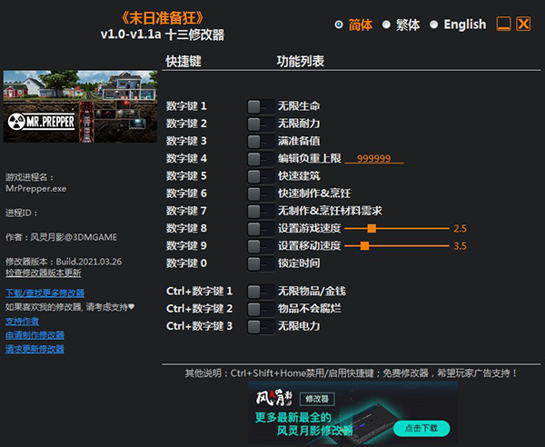Click the 数字键 0 hotkey label
The width and height of the screenshot is (545, 447).
(186, 263)
